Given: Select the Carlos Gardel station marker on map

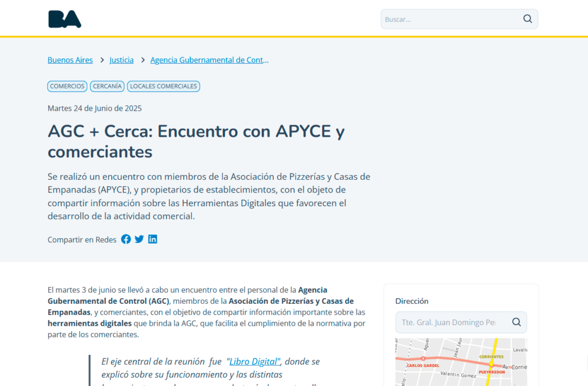Looking at the screenshot, I should coord(423,358).
